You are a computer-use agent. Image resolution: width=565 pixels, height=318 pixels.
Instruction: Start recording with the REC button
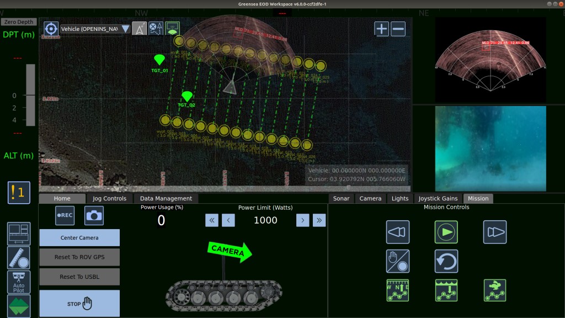[65, 215]
